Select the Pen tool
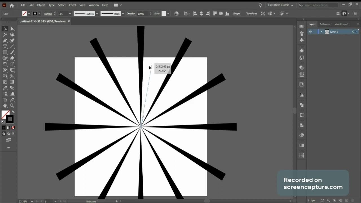 click(x=5, y=41)
